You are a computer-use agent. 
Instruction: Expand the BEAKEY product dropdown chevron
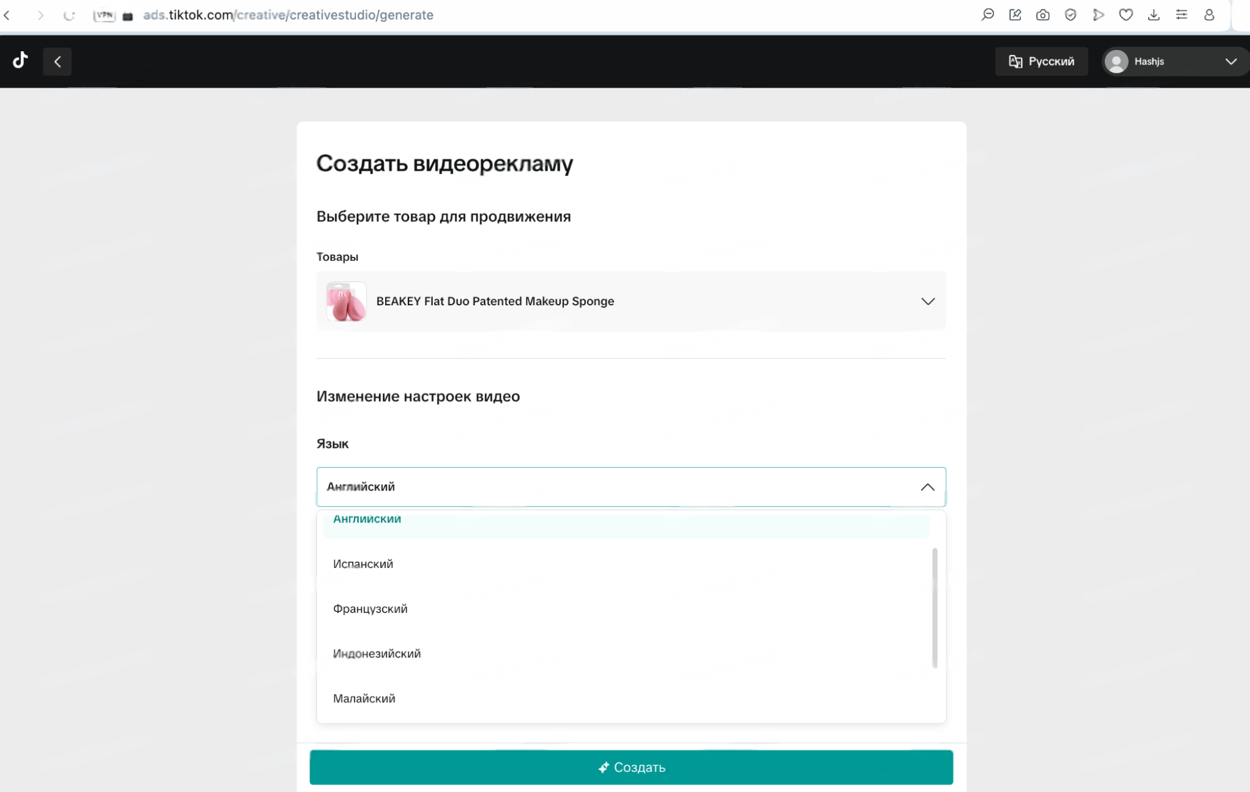[x=927, y=301]
